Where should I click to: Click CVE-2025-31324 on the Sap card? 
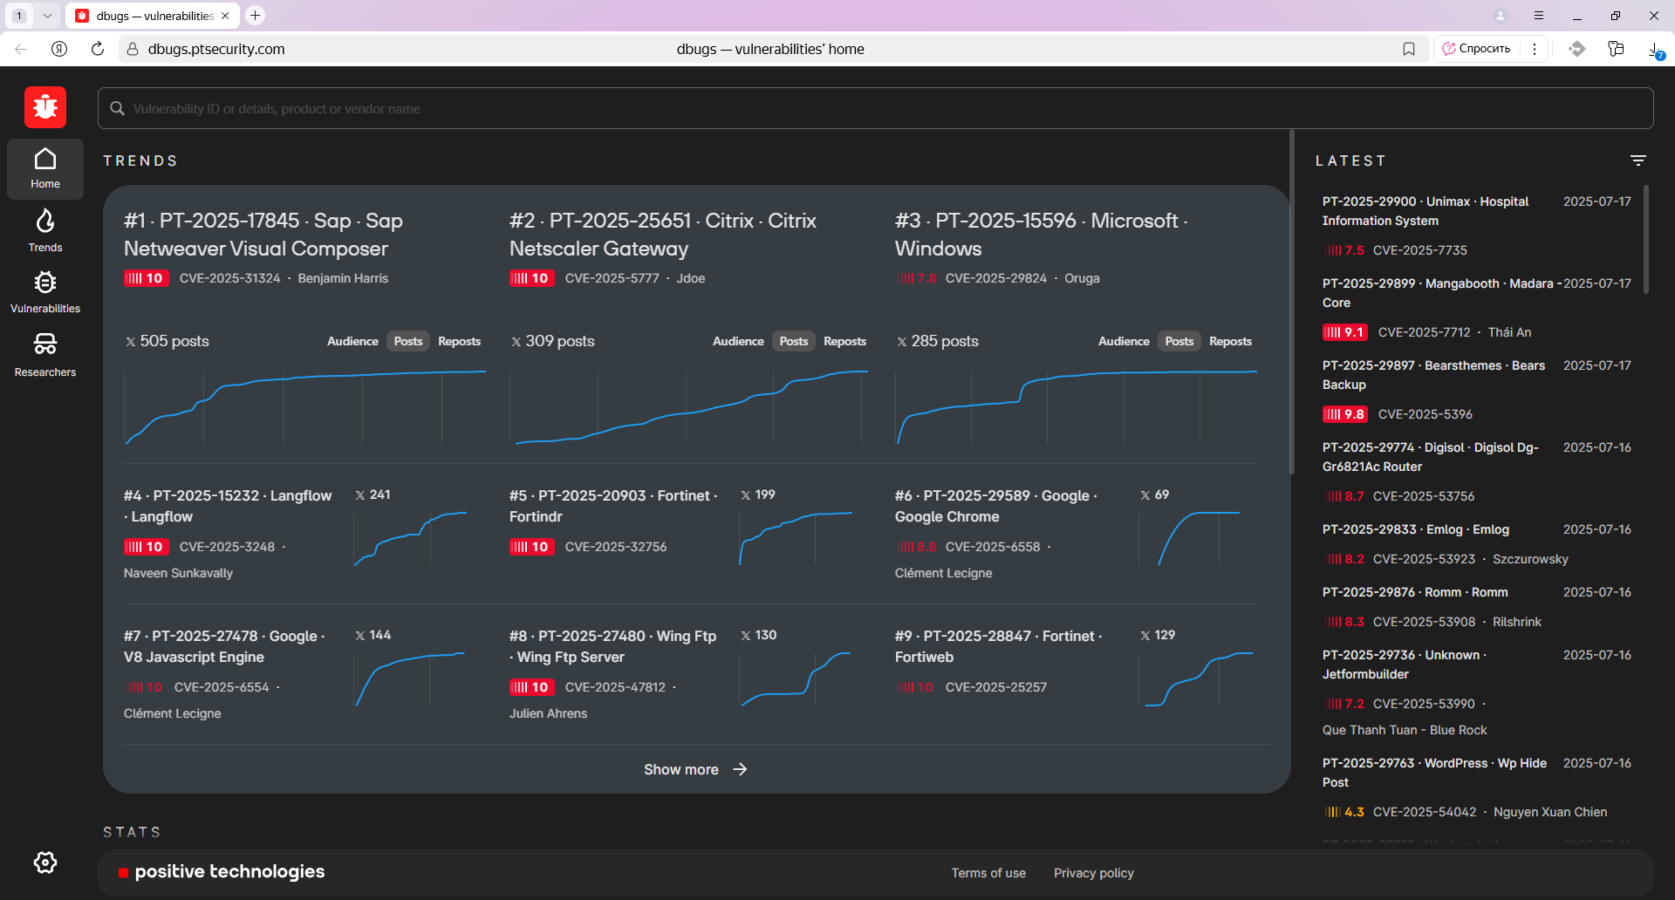click(230, 278)
